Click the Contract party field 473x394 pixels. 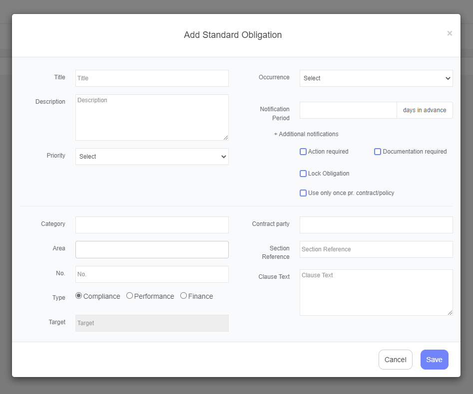(376, 225)
